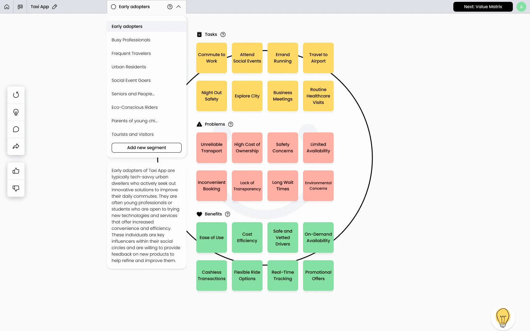Select the Unreliable Transport problem card
This screenshot has width=530, height=331.
[211, 147]
